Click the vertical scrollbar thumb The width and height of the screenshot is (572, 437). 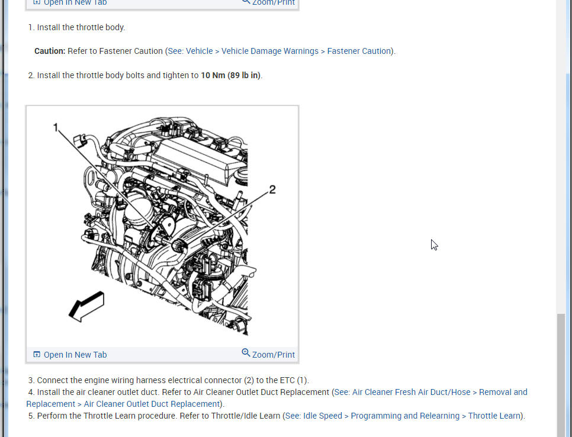[561, 375]
